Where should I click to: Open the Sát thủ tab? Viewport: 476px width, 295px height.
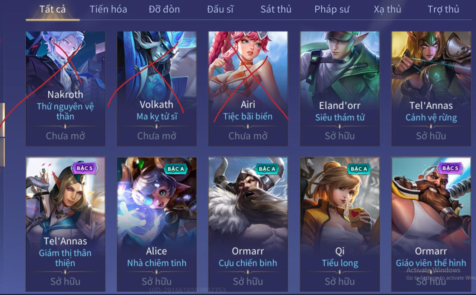[276, 9]
